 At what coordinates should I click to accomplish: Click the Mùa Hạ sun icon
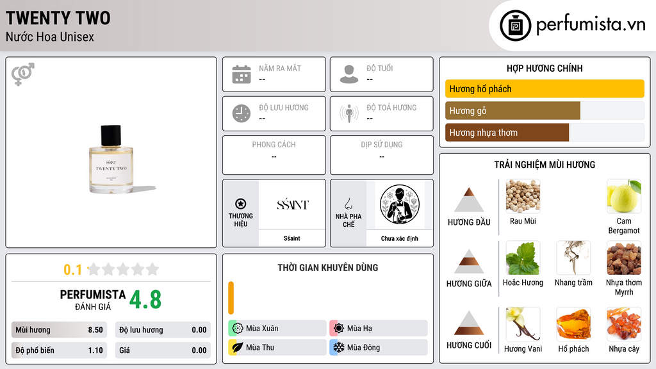click(x=338, y=329)
